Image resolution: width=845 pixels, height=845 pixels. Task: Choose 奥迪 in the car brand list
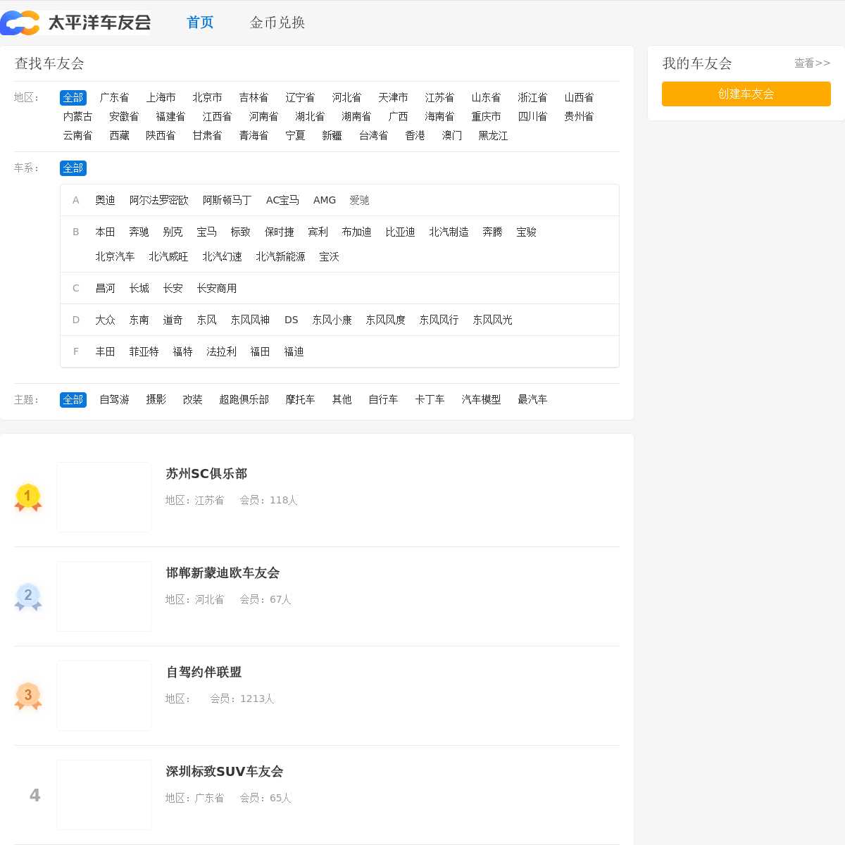pyautogui.click(x=105, y=201)
